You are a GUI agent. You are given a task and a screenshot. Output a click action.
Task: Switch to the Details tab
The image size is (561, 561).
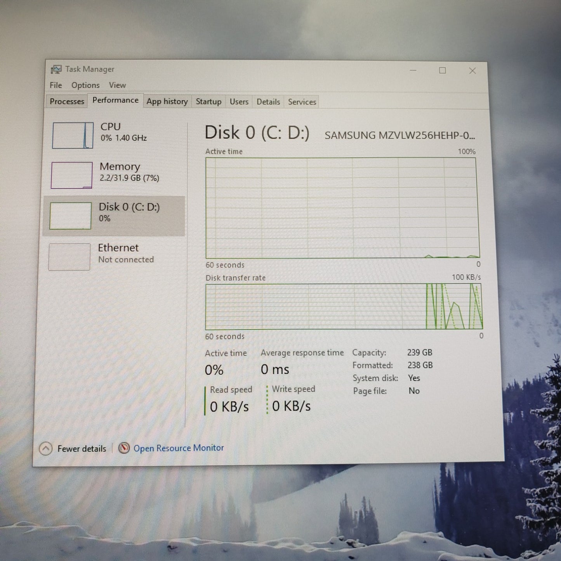[x=268, y=102]
